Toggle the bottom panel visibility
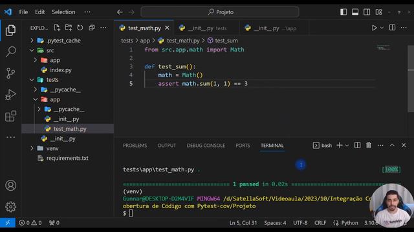The height and width of the screenshot is (232, 414). [x=355, y=12]
